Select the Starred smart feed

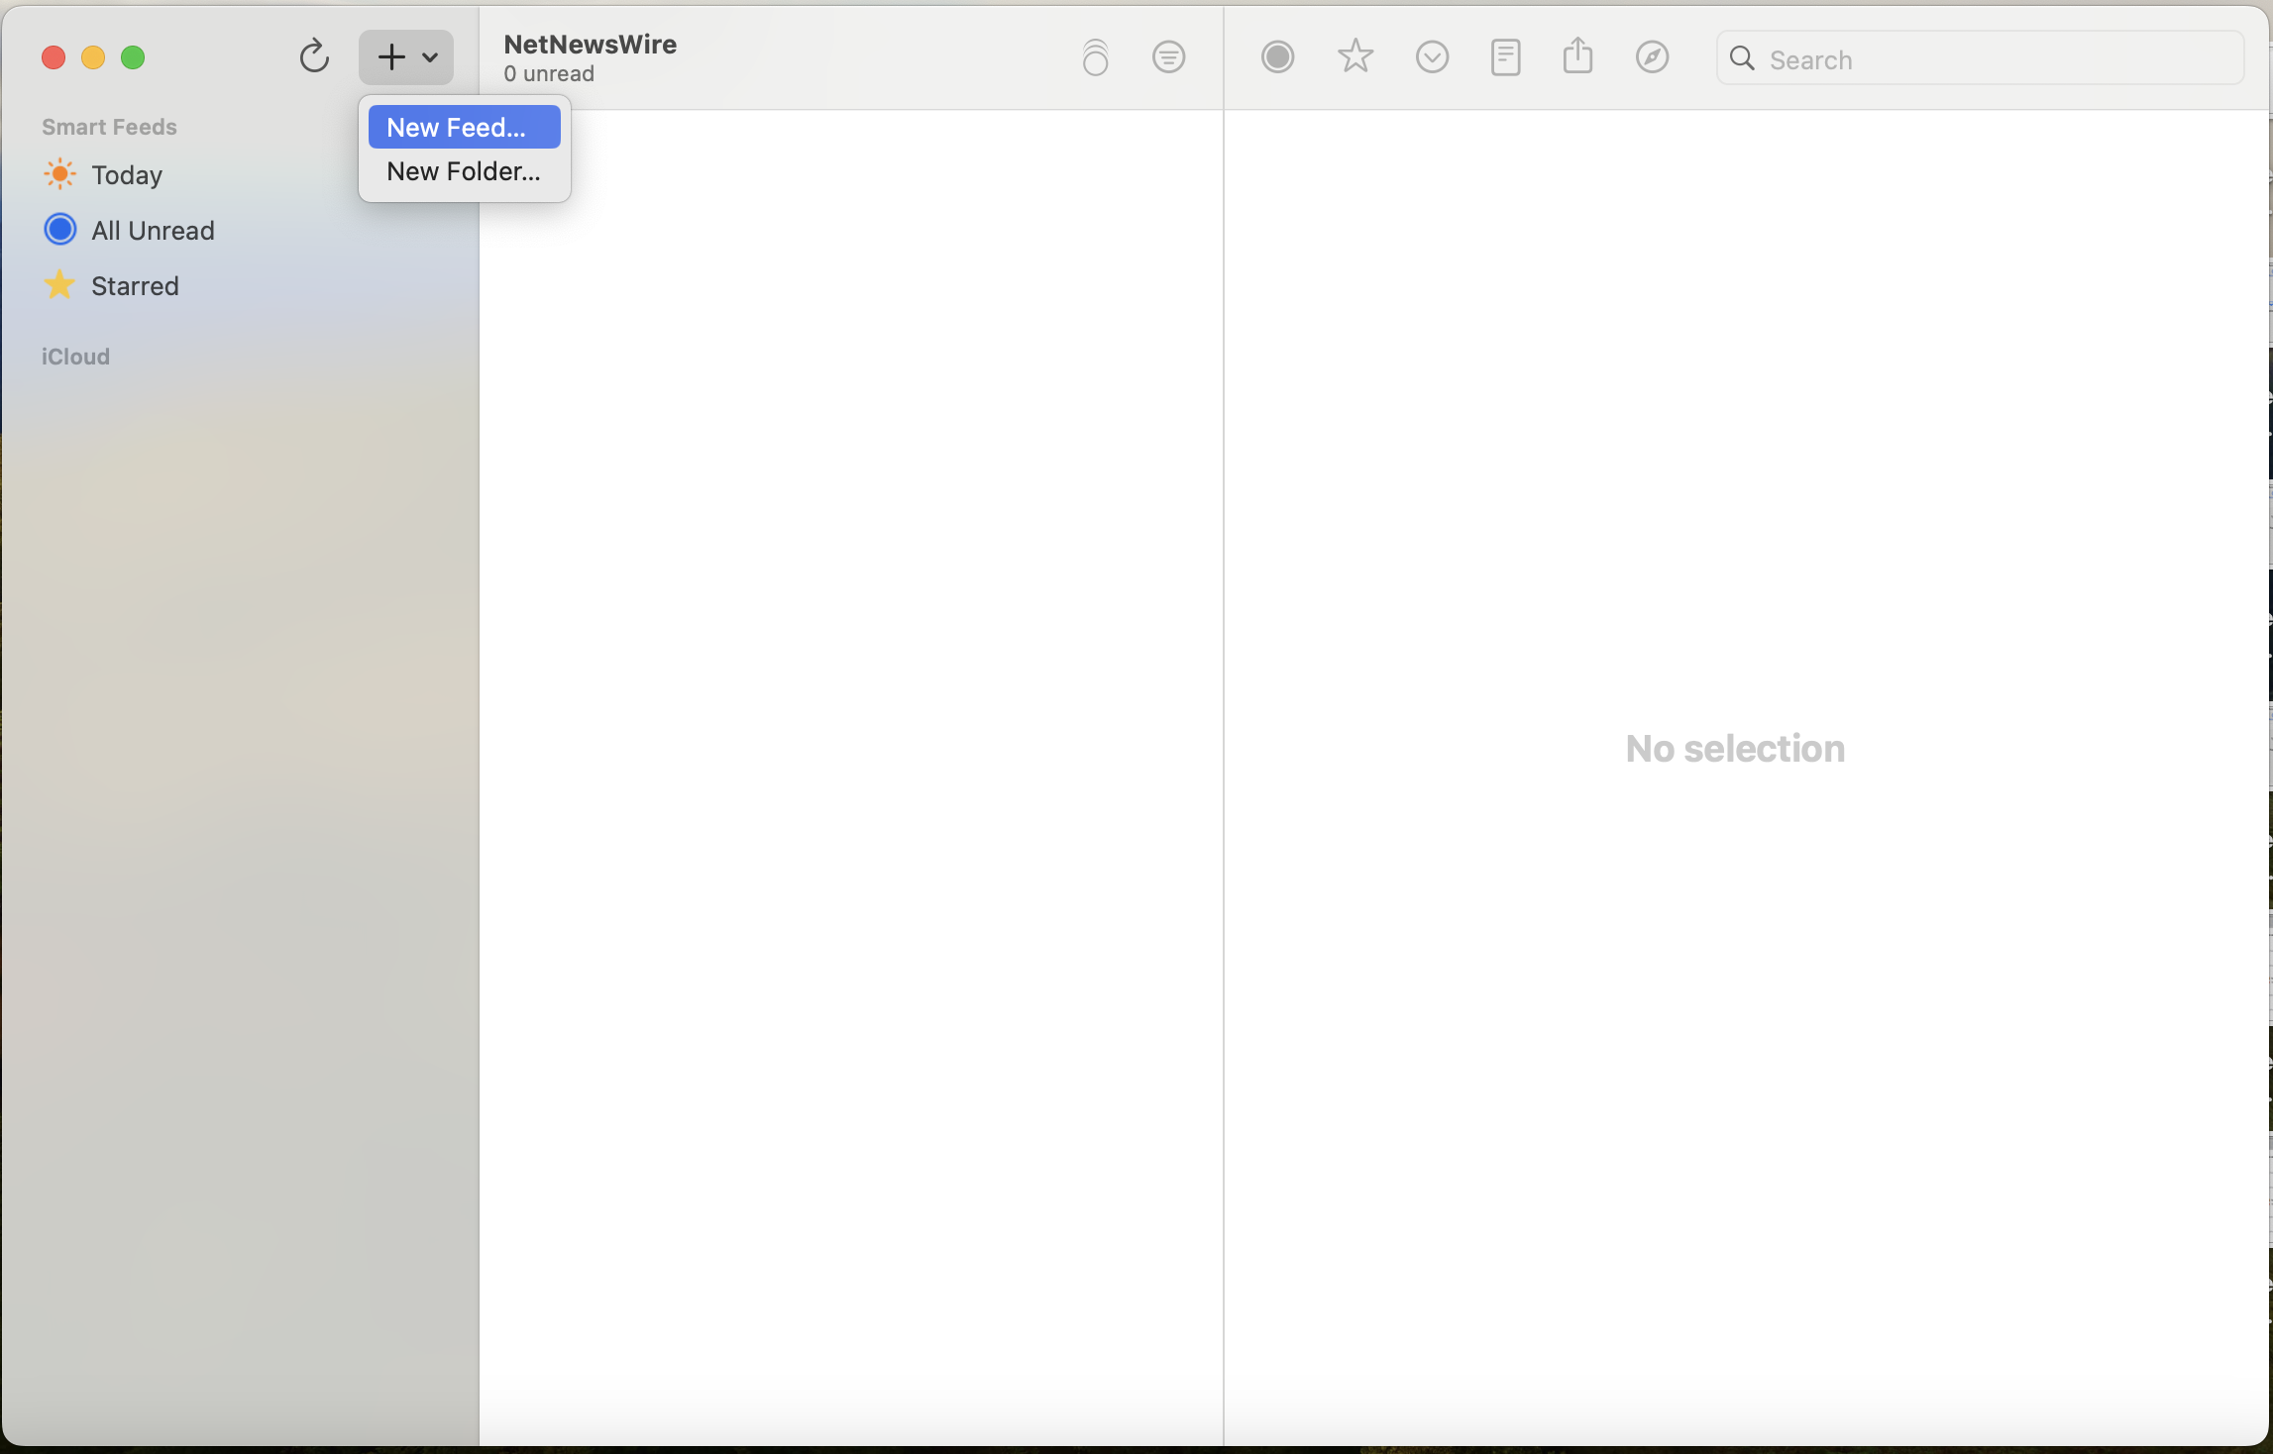point(135,286)
